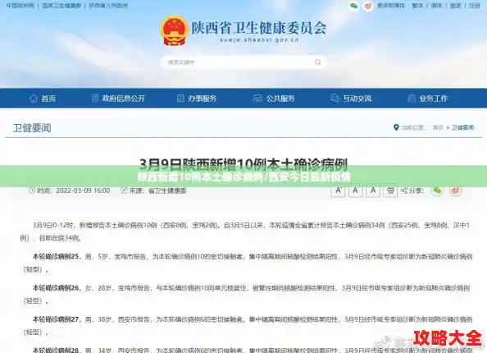Image resolution: width=487 pixels, height=353 pixels.
Task: Click the 登录 login link
Action: tap(455, 6)
